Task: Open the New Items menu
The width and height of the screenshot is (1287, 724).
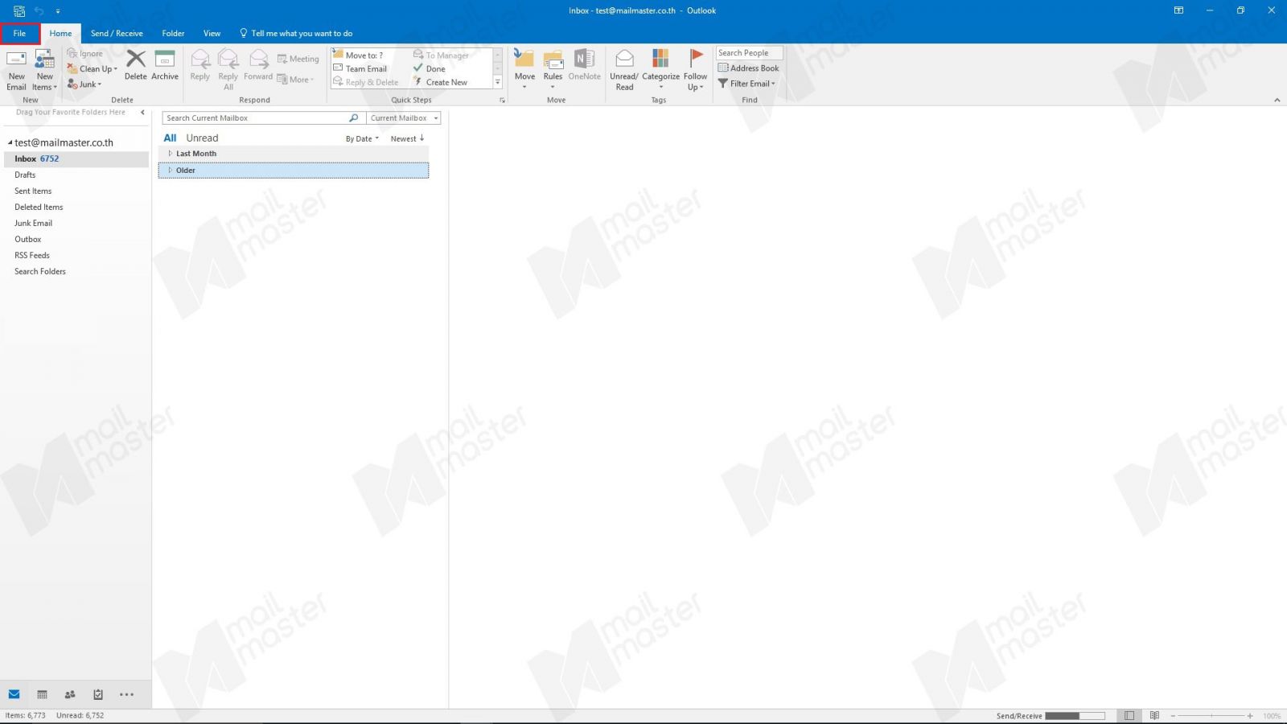Action: tap(45, 70)
